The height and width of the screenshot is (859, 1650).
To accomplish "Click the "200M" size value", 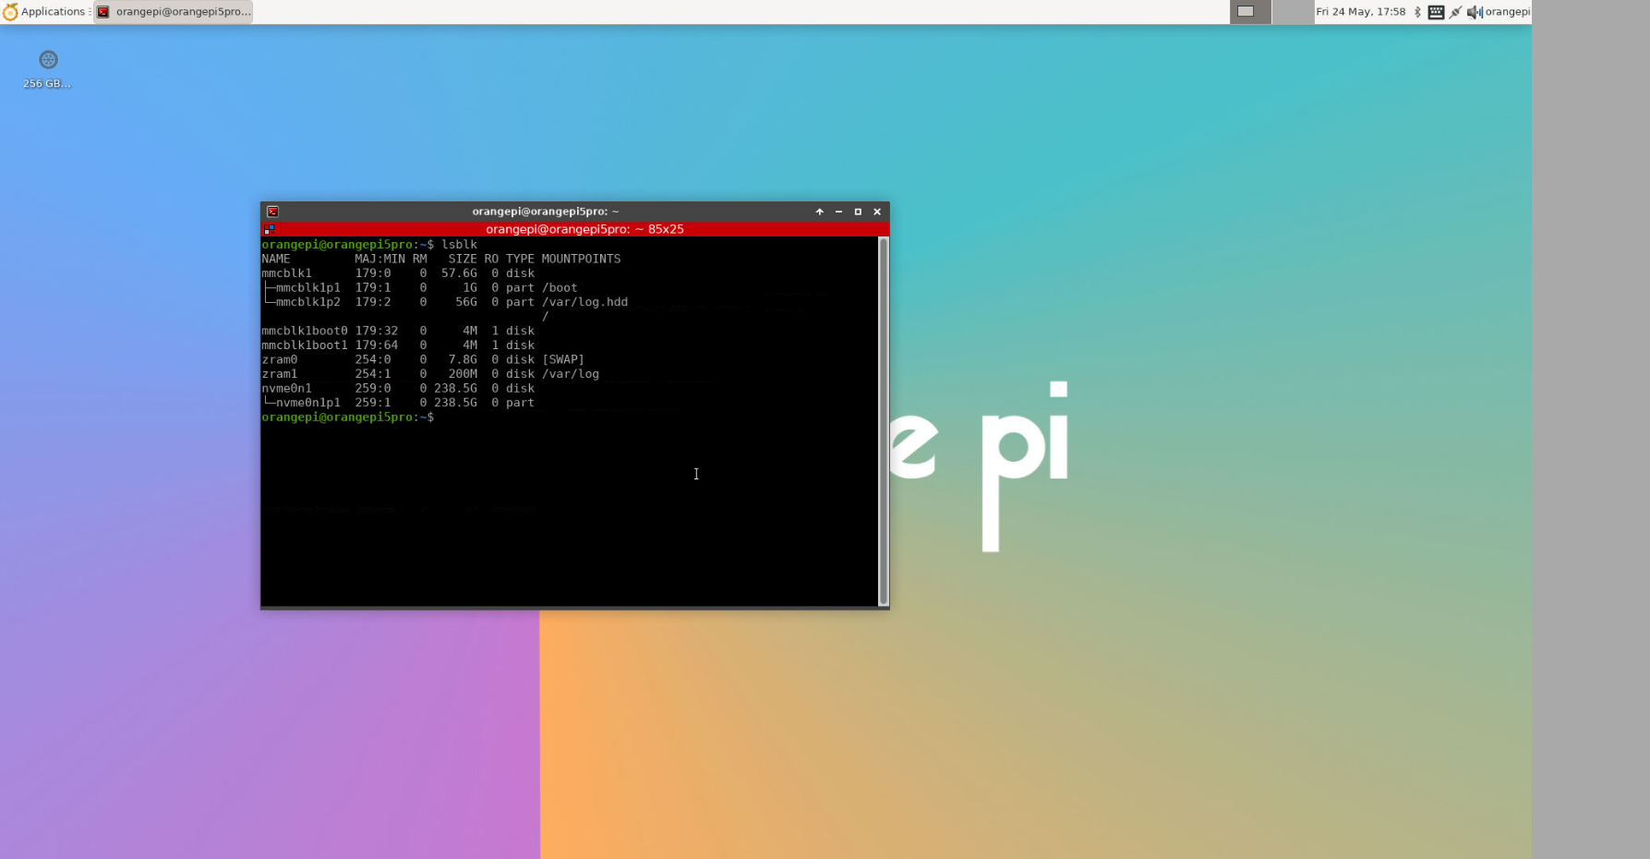I will [x=463, y=374].
